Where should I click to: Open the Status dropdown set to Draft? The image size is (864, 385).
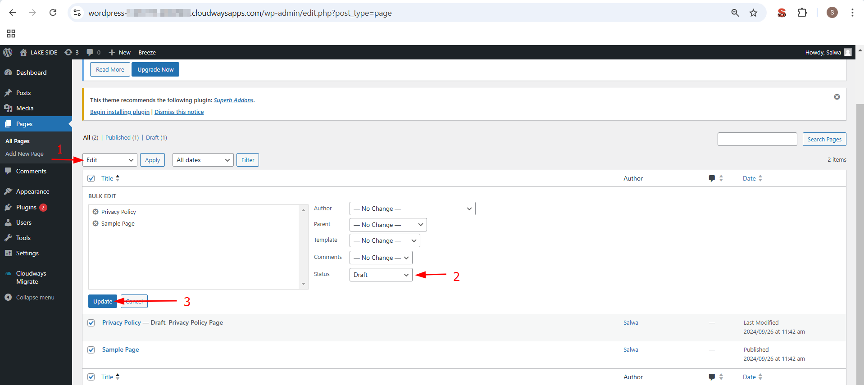pos(381,275)
